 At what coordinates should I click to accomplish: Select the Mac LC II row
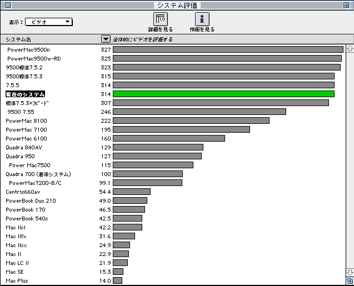tap(173, 263)
